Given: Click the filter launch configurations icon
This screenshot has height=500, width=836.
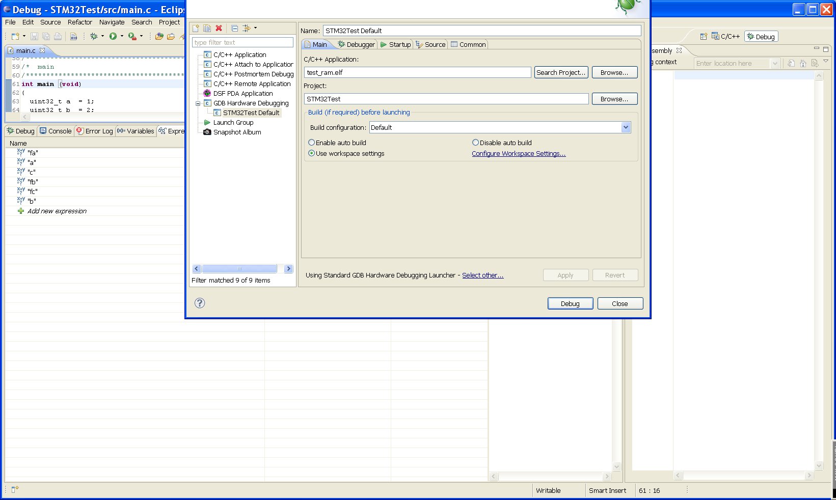Looking at the screenshot, I should coord(247,29).
